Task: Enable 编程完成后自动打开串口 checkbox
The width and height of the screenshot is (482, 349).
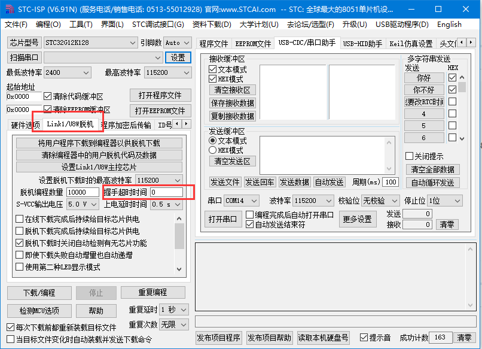Action: tap(249, 214)
